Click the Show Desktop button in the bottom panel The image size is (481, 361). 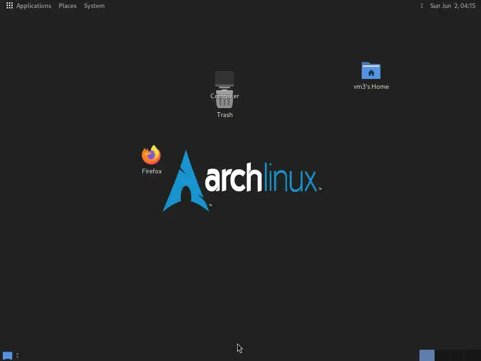tap(8, 355)
